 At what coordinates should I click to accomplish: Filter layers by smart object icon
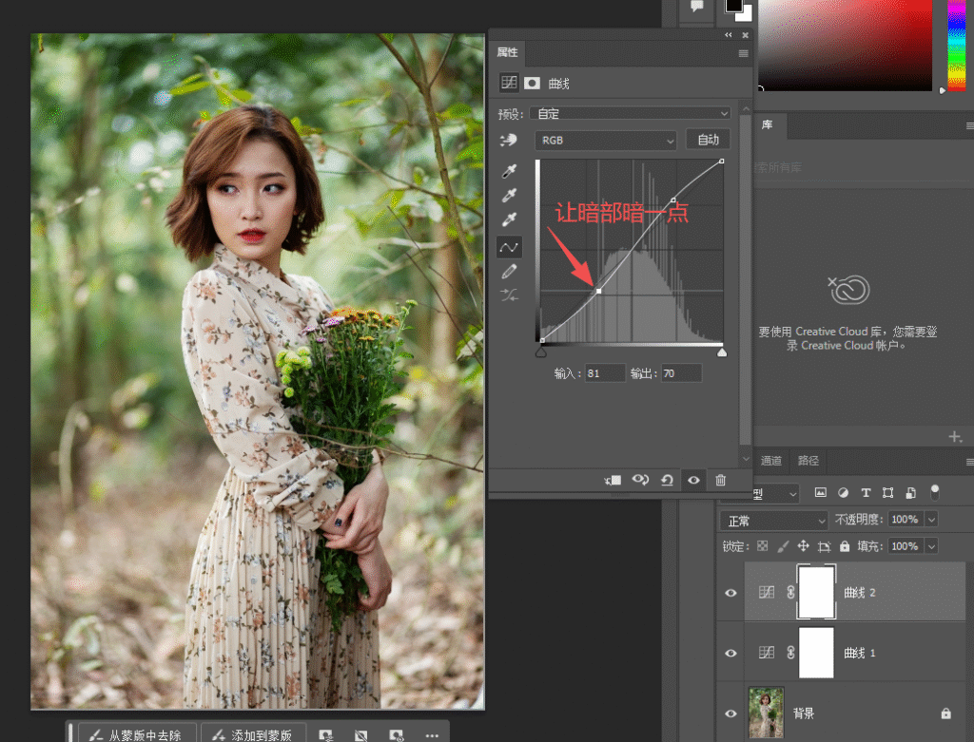[x=910, y=492]
